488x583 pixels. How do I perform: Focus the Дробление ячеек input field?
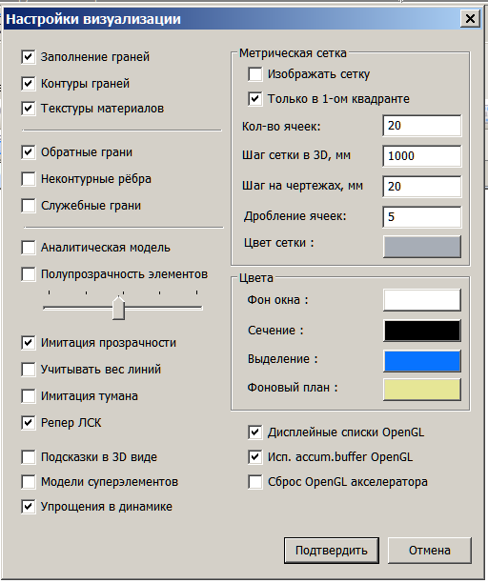(x=422, y=217)
